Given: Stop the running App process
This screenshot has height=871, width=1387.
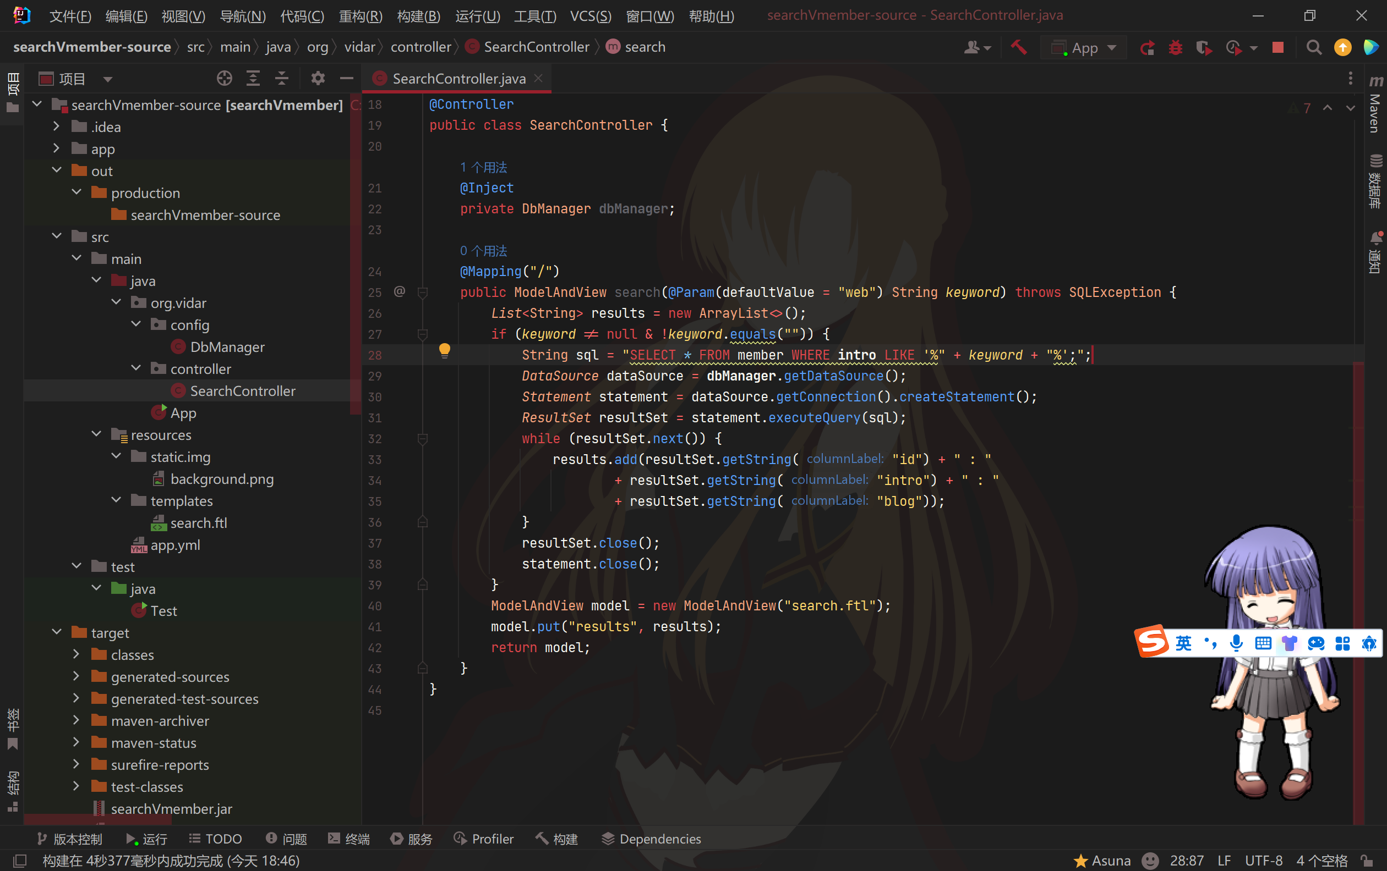Looking at the screenshot, I should 1277,47.
